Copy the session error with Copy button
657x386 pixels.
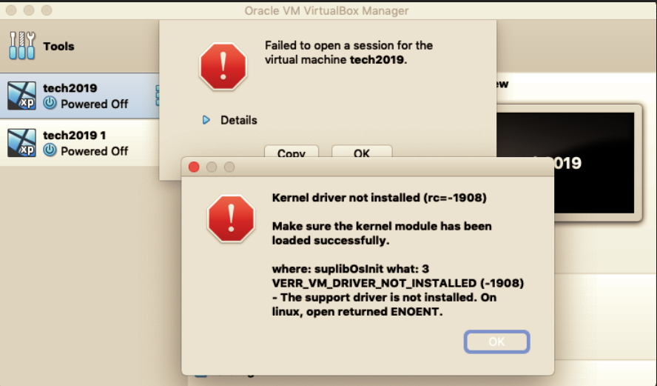pos(292,152)
